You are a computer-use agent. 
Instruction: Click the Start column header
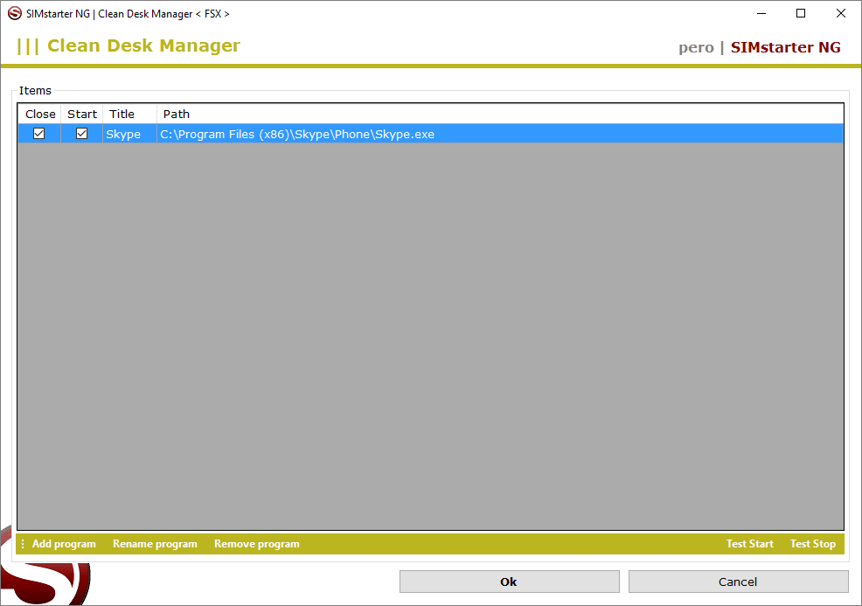click(x=82, y=114)
